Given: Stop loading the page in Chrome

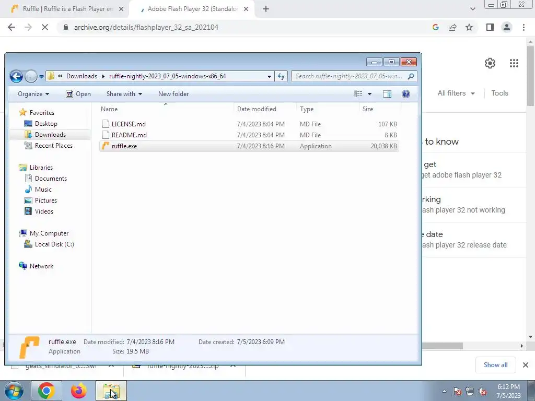Looking at the screenshot, I should coord(45,27).
